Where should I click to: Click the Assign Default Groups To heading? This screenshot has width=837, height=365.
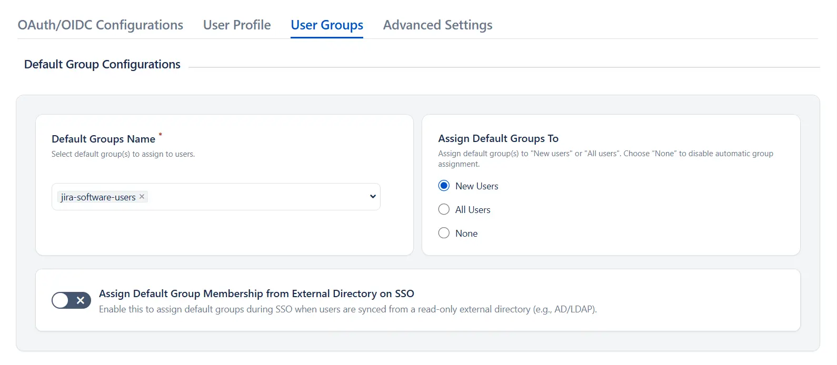point(498,138)
